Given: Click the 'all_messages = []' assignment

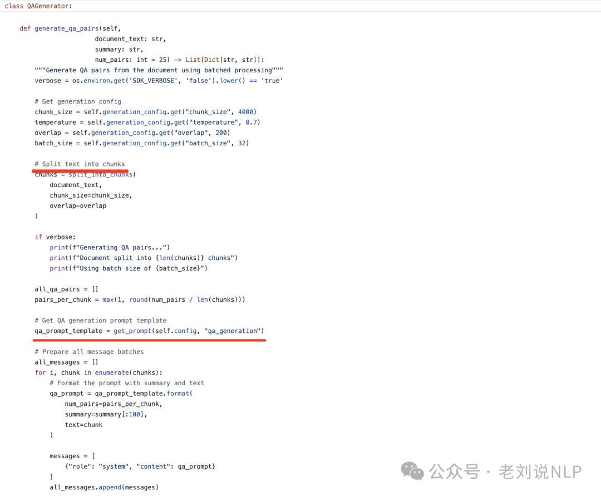Looking at the screenshot, I should click(x=66, y=362).
